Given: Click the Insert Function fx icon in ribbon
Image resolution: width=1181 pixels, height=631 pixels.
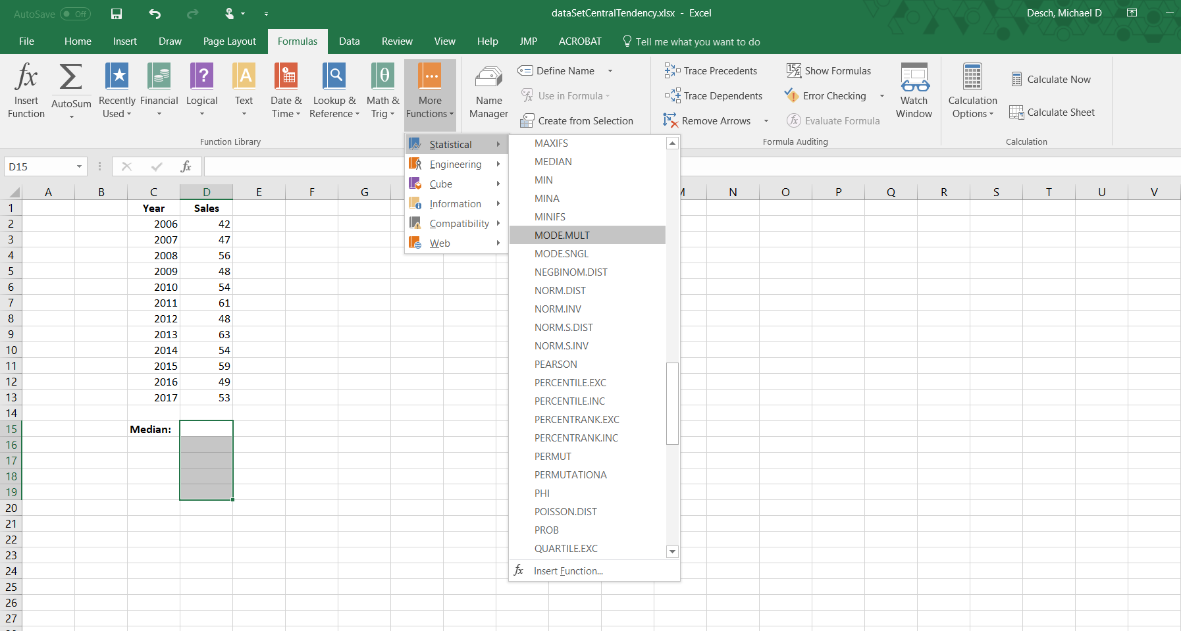Looking at the screenshot, I should [x=26, y=77].
